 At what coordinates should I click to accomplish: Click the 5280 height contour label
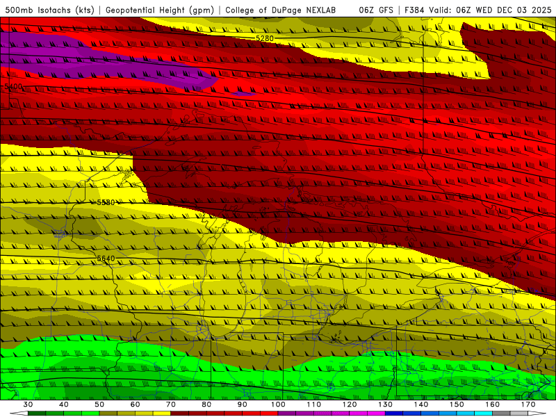coord(265,38)
